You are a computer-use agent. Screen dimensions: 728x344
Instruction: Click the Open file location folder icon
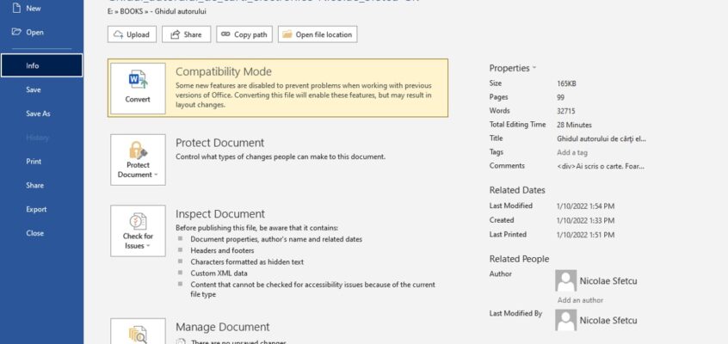[287, 34]
